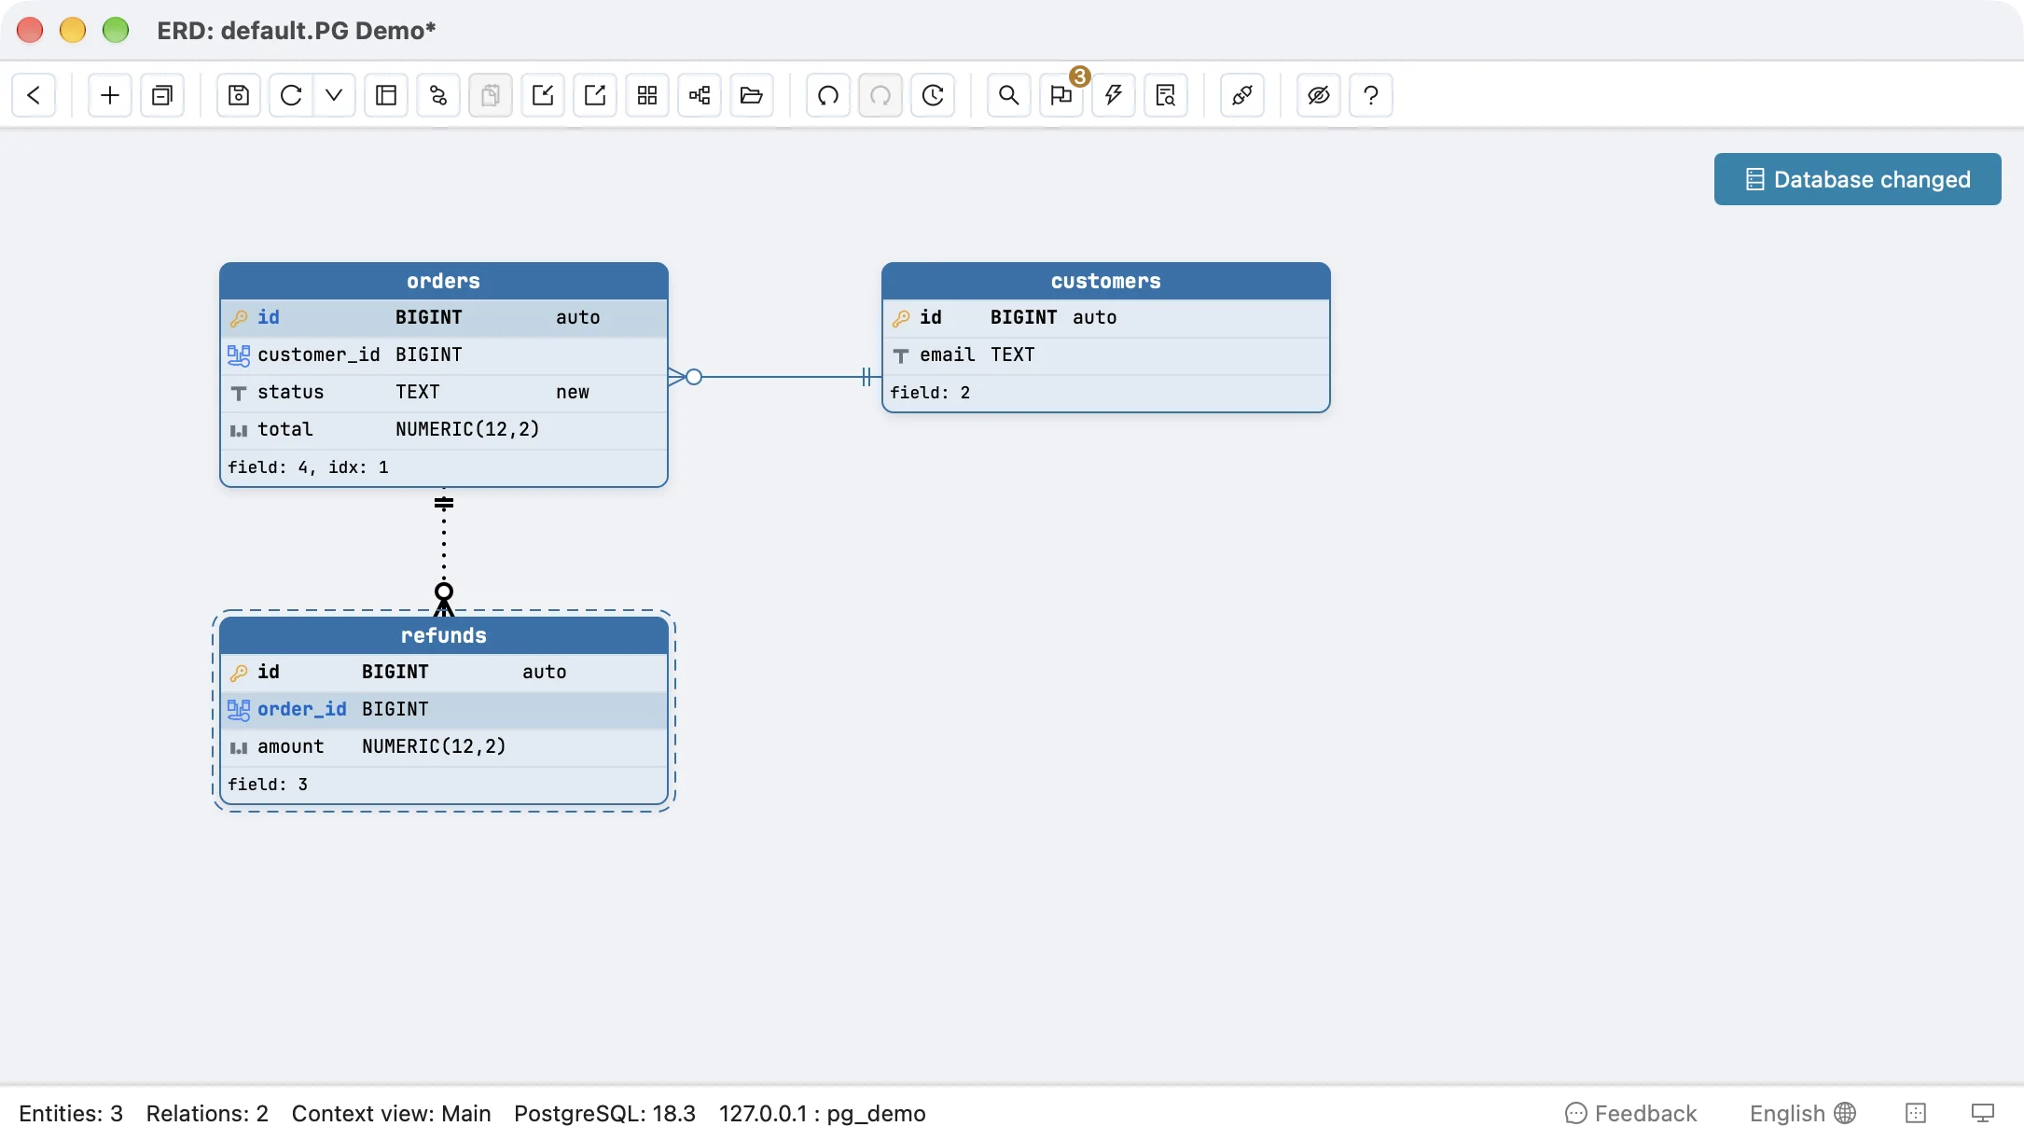The width and height of the screenshot is (2024, 1140).
Task: Click the plug connection icon
Action: tap(1242, 95)
